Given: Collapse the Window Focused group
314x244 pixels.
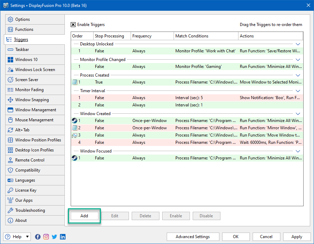Looking at the screenshot, I should 298,151.
